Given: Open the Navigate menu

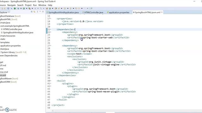Looking at the screenshot, I should tap(11, 5).
